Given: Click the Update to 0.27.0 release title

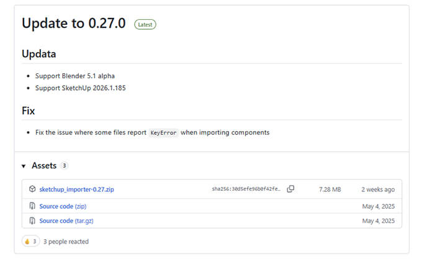Looking at the screenshot, I should click(74, 24).
